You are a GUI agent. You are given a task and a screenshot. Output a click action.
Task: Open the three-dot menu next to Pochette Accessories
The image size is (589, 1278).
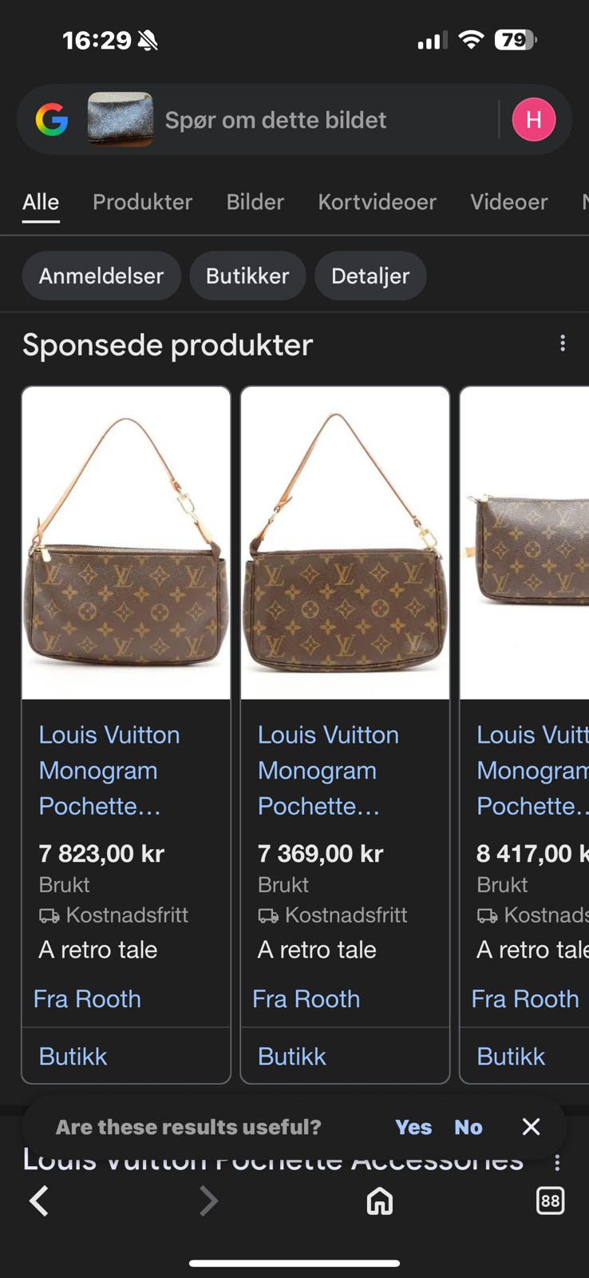click(558, 1164)
